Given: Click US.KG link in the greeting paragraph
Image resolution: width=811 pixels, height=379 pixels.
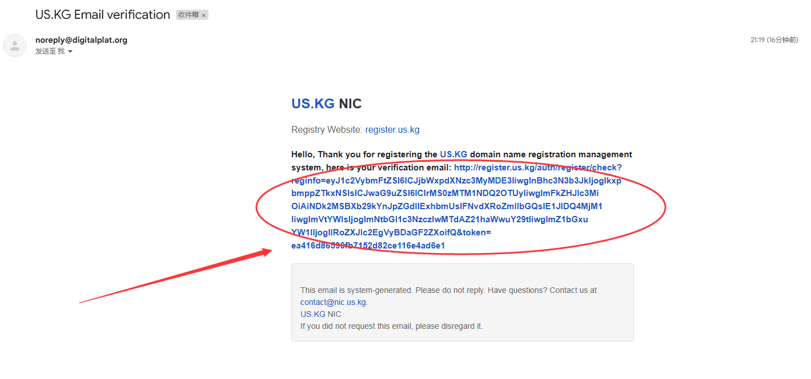Looking at the screenshot, I should tap(453, 154).
